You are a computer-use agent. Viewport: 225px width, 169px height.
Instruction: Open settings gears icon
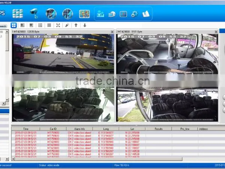coord(135,14)
